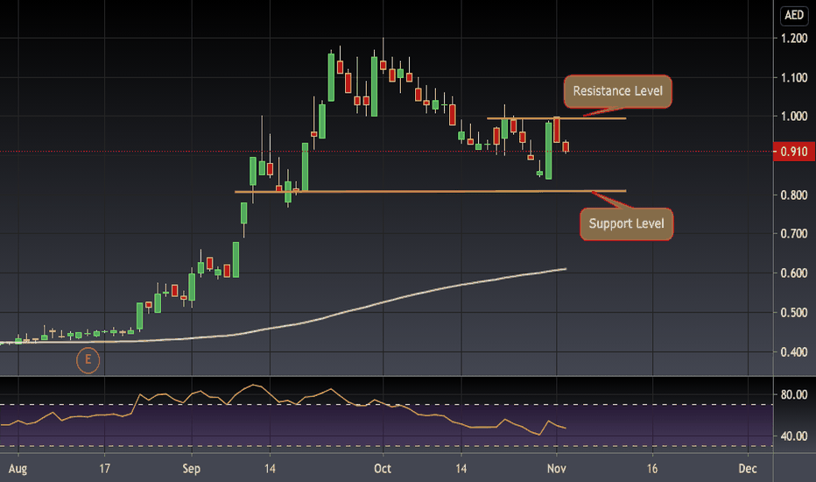The width and height of the screenshot is (816, 482).
Task: Click the earnings 'E' marker circle
Action: click(88, 359)
